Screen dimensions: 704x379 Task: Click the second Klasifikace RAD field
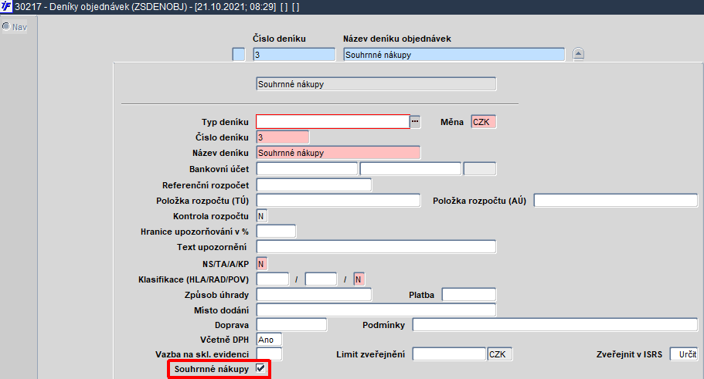321,279
